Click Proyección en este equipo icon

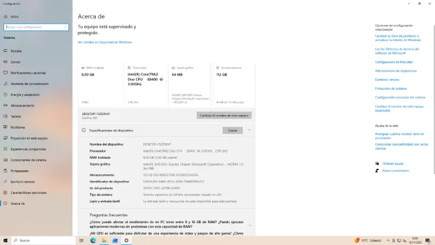coord(5,138)
